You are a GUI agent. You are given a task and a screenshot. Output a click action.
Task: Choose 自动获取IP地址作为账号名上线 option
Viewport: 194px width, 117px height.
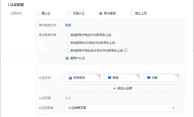coord(67,35)
